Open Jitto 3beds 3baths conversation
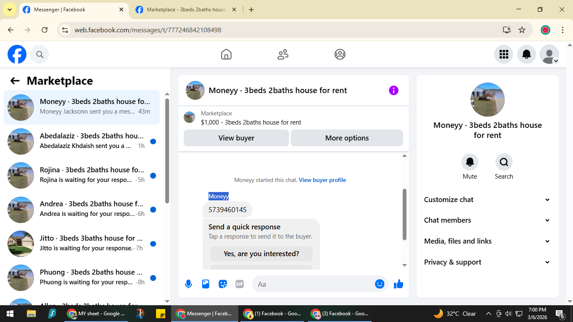 point(82,244)
